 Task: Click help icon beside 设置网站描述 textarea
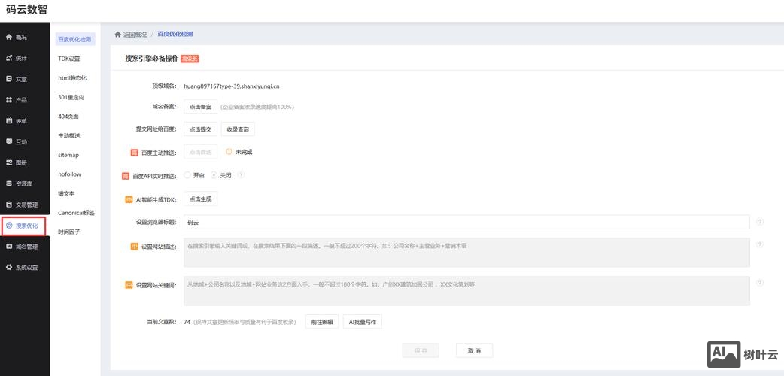point(760,245)
